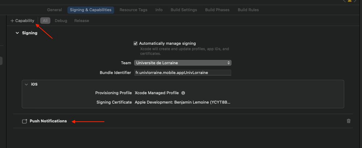Go to the Resource Tags tab
The height and width of the screenshot is (148, 362).
133,10
